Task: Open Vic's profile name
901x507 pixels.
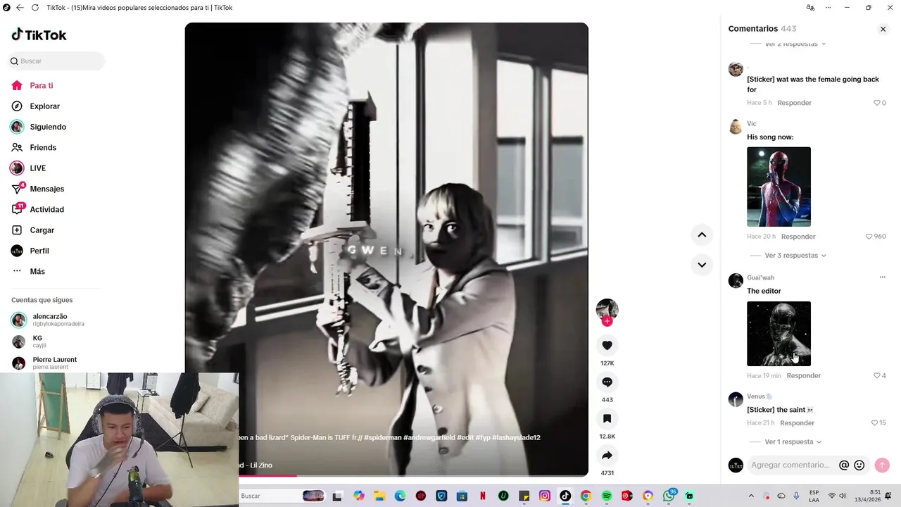Action: tap(752, 124)
